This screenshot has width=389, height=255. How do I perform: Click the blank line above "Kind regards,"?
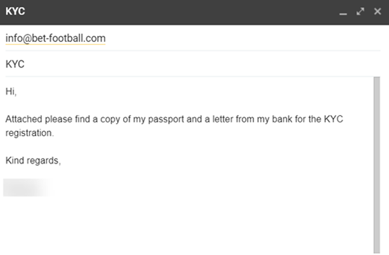click(x=189, y=147)
